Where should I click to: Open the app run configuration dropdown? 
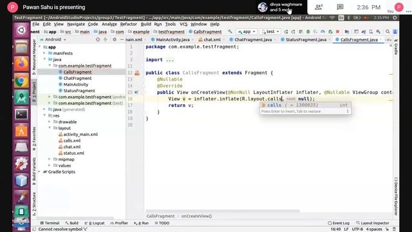tap(247, 32)
